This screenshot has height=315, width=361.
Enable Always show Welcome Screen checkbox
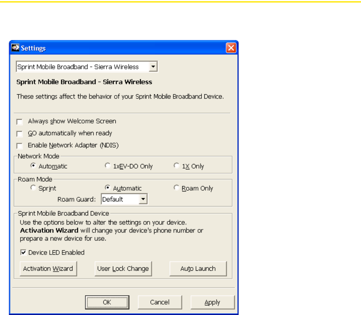20,122
